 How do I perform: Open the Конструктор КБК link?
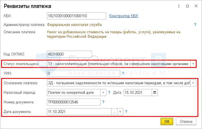124,16
